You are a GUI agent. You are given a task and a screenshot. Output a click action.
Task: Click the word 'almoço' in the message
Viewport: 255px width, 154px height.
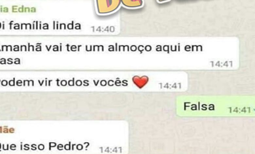tap(129, 48)
